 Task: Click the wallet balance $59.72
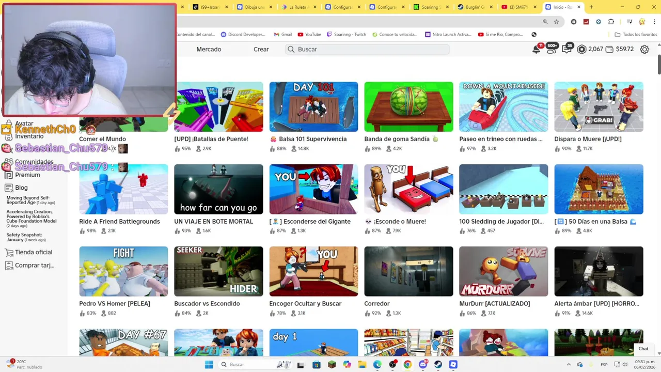[620, 49]
